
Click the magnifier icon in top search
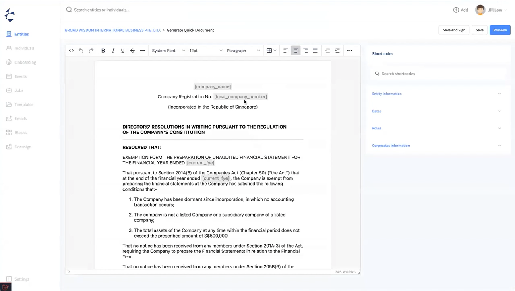tap(69, 10)
